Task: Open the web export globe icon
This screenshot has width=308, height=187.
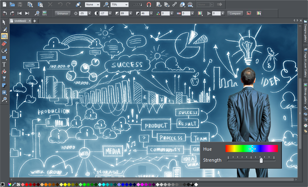Action: (182, 4)
